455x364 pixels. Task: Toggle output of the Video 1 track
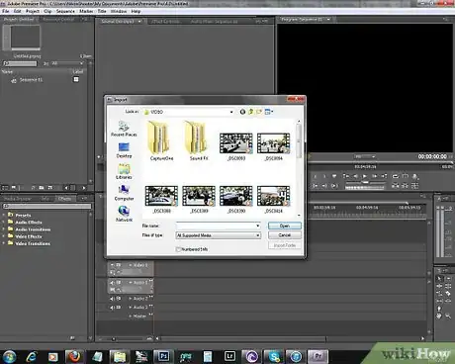112,265
